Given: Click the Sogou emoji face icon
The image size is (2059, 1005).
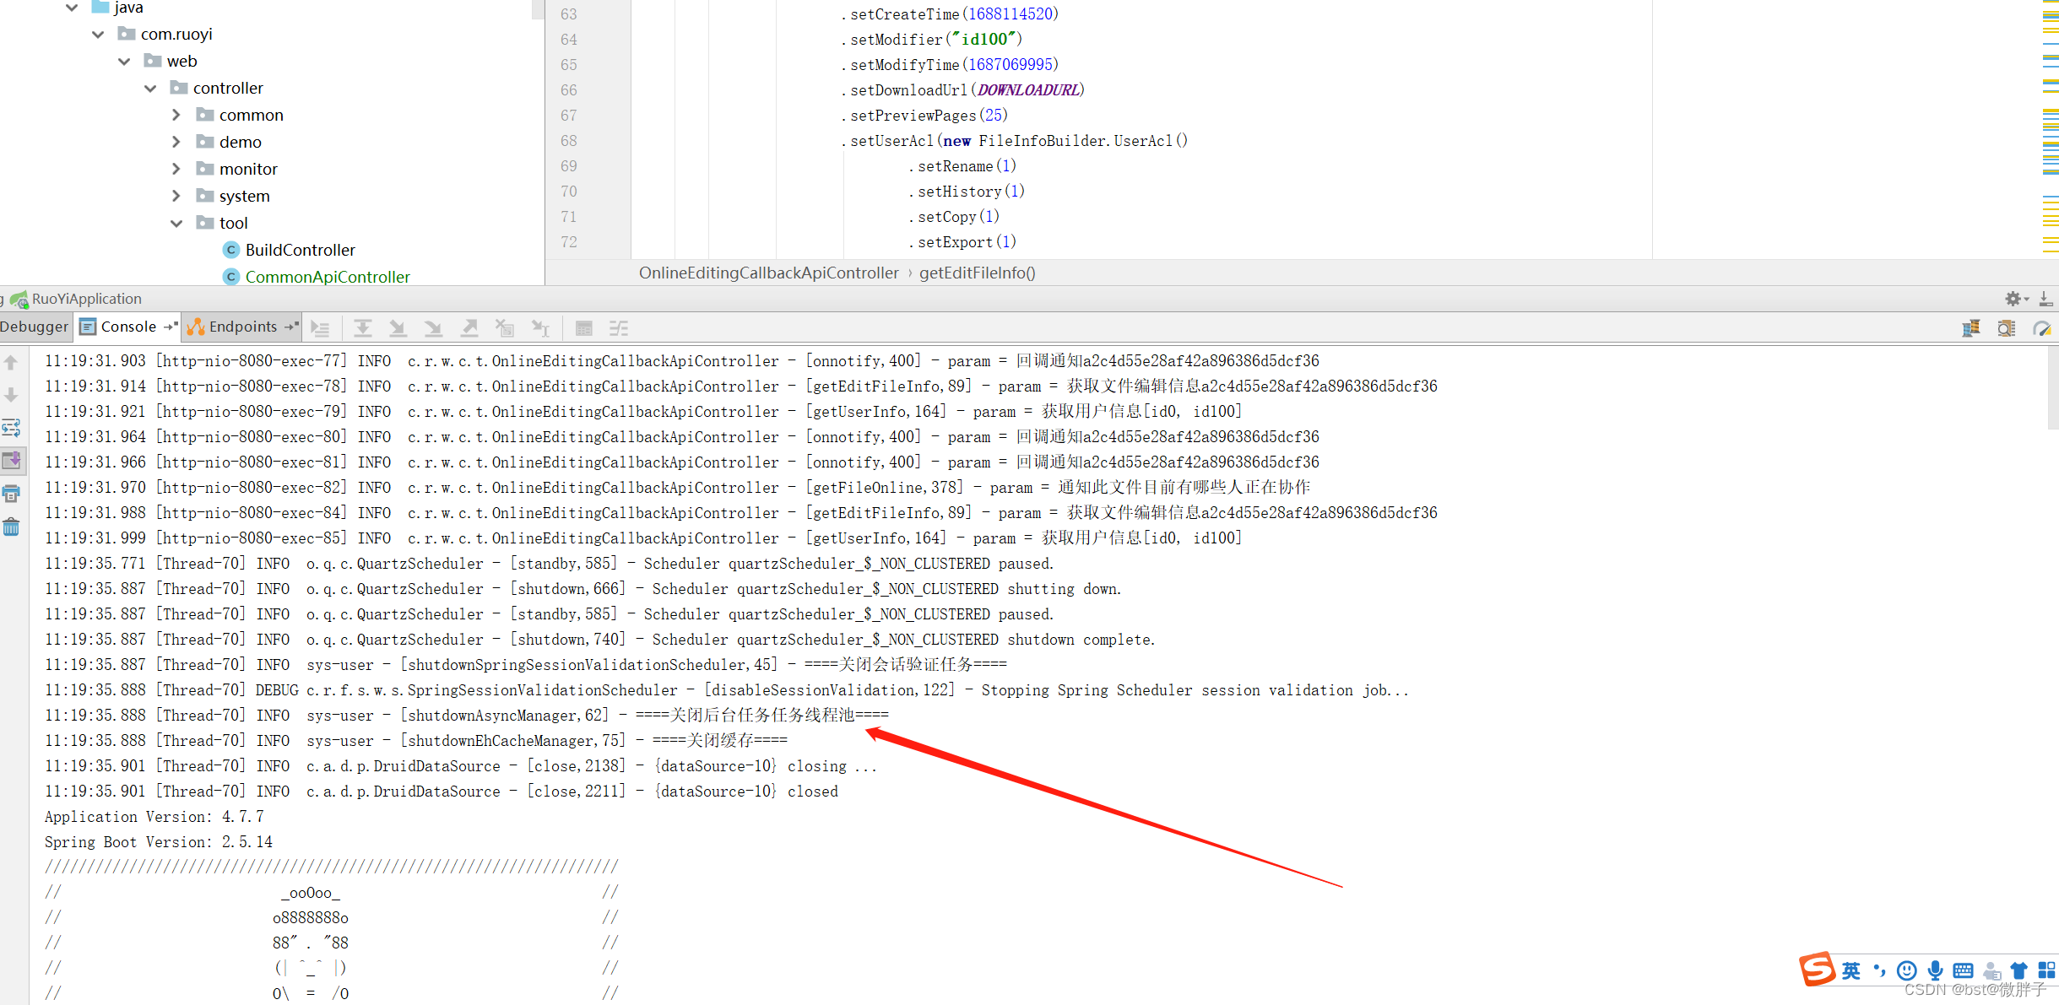Looking at the screenshot, I should (1906, 970).
